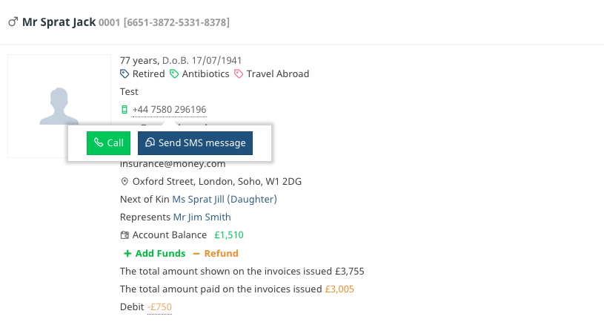Open Mr Jim Smith link

pos(202,217)
